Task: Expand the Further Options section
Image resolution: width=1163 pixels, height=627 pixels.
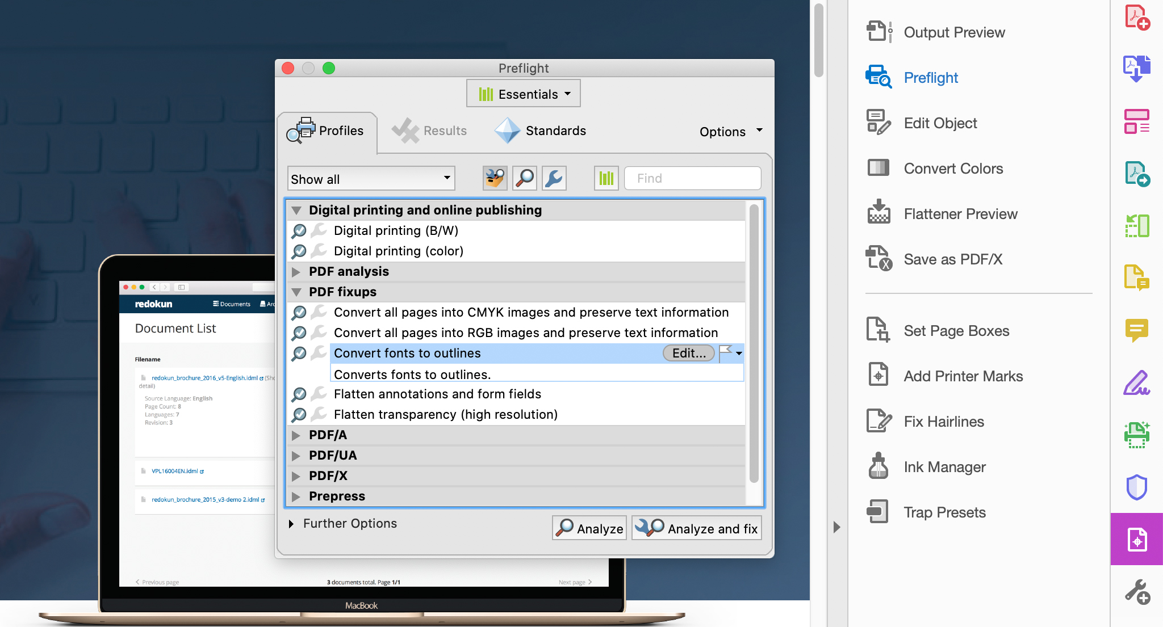Action: (291, 524)
